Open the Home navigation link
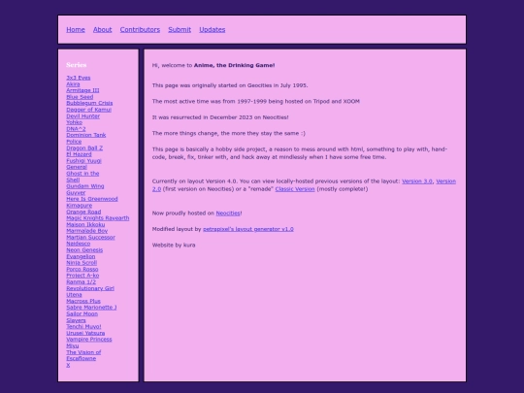Viewport: 524px width, 393px height. pos(76,29)
